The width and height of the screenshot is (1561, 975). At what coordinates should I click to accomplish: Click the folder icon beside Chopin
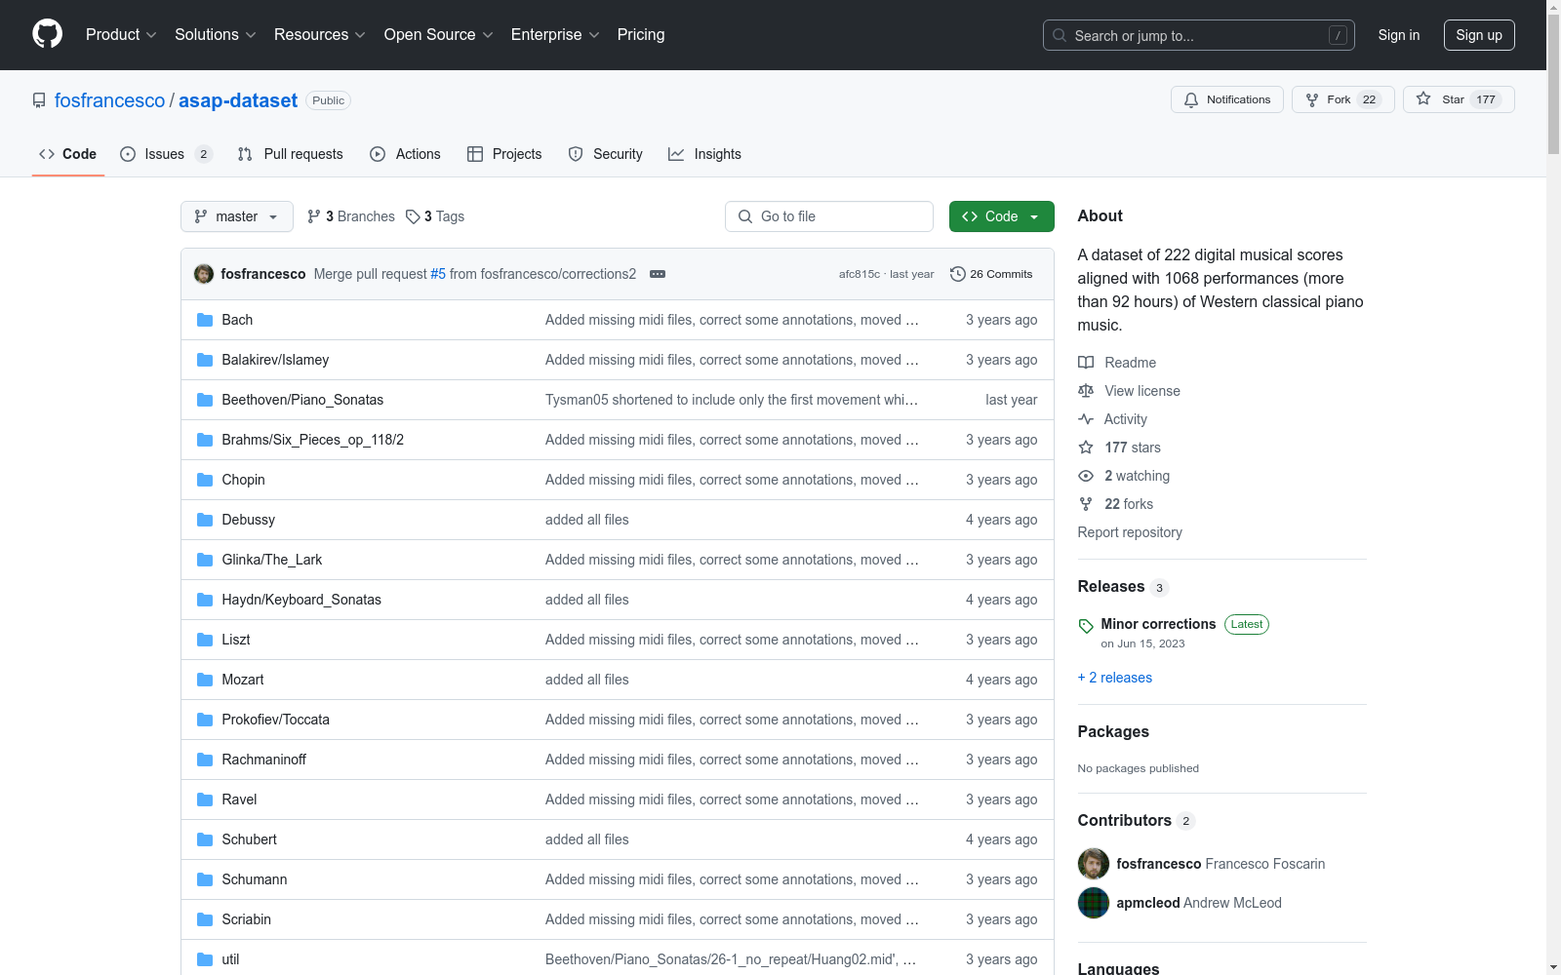point(205,480)
